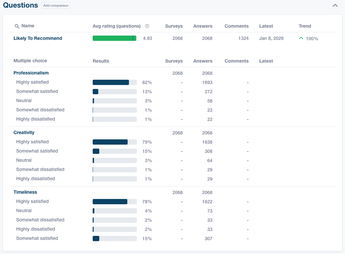Image resolution: width=345 pixels, height=254 pixels.
Task: Sort by the Answers column header
Action: click(203, 26)
